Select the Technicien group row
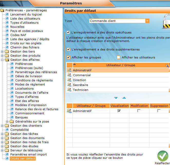170x165 pixels. [118, 90]
